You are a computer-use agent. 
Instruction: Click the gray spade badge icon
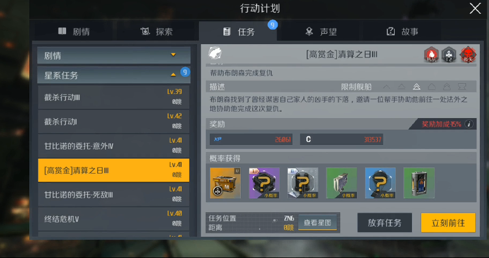click(x=449, y=55)
